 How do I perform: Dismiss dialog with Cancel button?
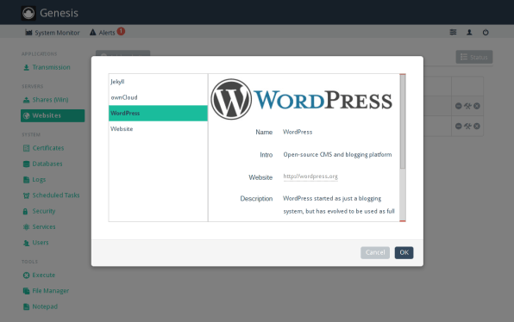point(375,252)
